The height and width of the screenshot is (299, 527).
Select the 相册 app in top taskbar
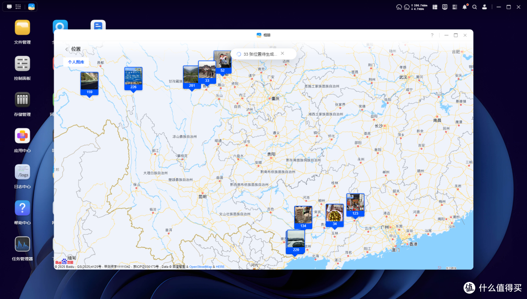pyautogui.click(x=31, y=7)
